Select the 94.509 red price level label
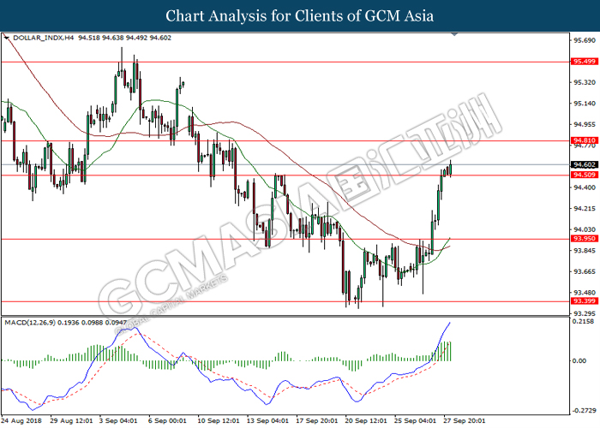 coord(584,175)
